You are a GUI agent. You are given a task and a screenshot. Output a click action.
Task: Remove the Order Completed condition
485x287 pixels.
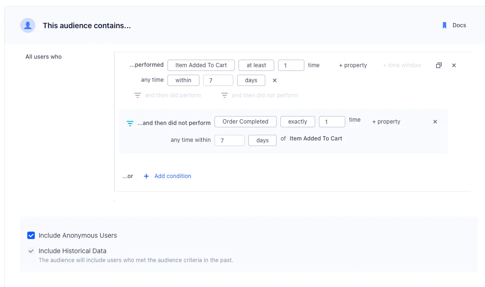pyautogui.click(x=435, y=121)
